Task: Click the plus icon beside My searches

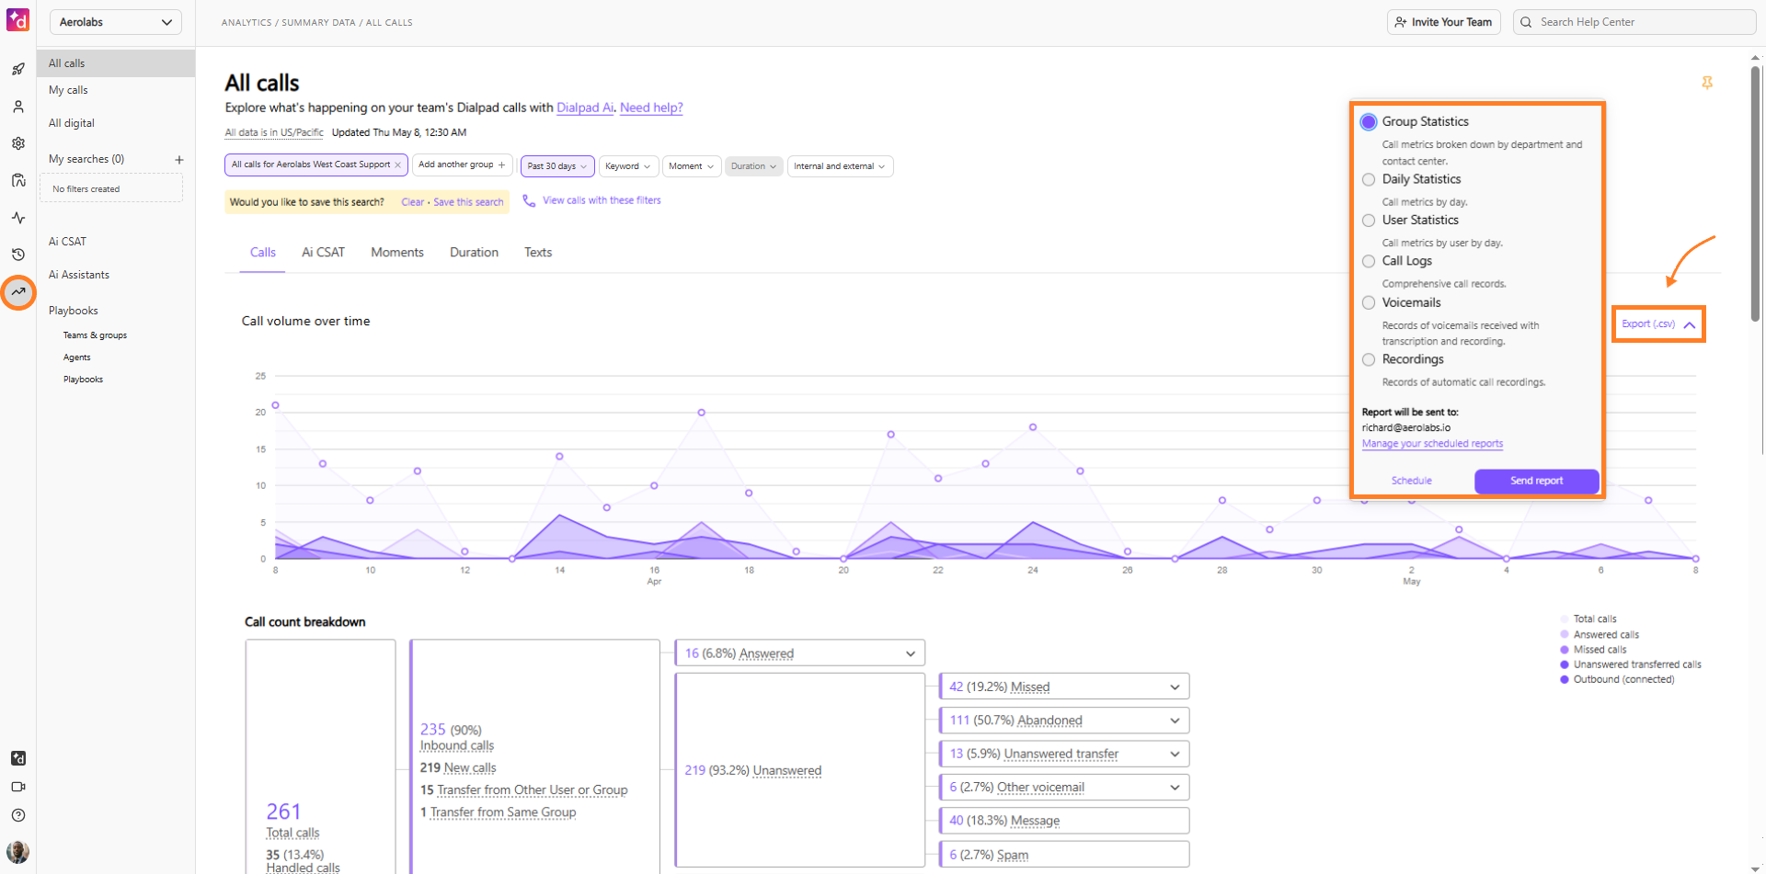Action: coord(179,160)
